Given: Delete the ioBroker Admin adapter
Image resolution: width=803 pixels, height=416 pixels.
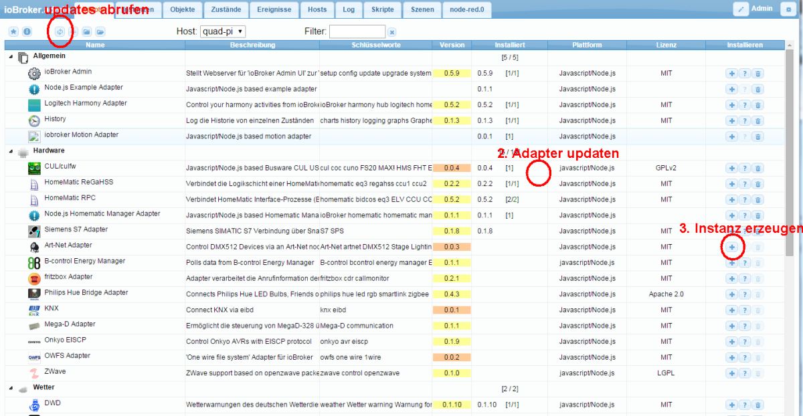Looking at the screenshot, I should (757, 73).
